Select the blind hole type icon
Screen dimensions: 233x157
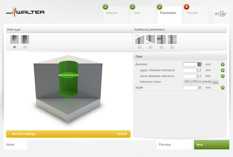14,39
